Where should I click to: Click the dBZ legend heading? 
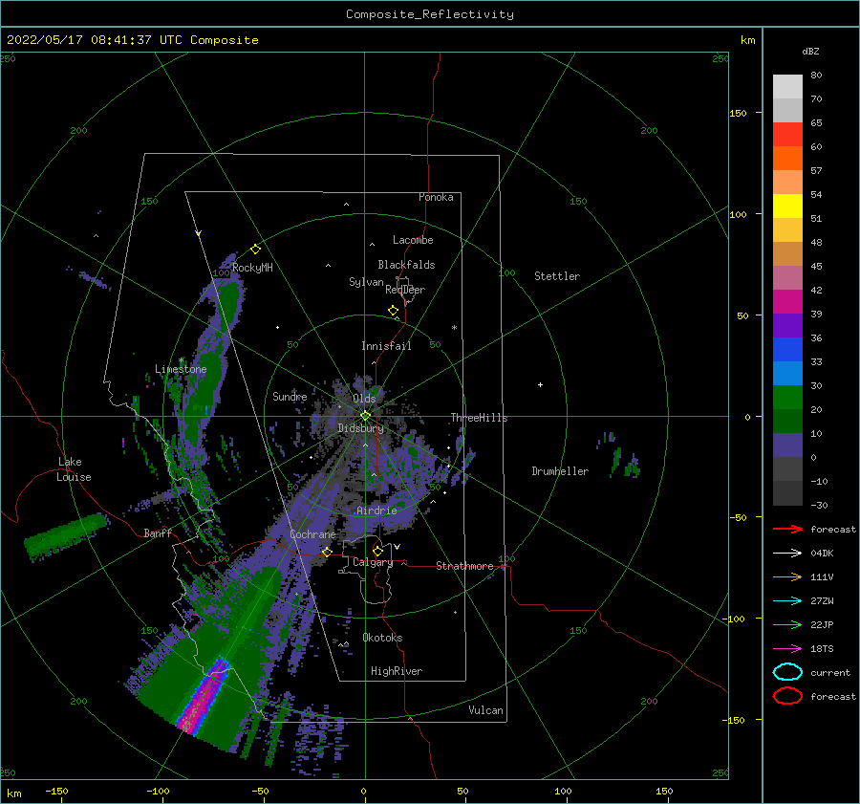[810, 51]
